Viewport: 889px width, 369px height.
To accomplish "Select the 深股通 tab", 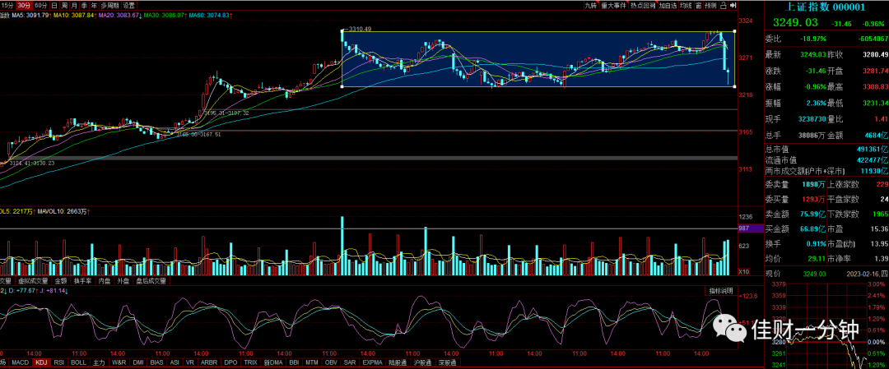I will pos(448,362).
